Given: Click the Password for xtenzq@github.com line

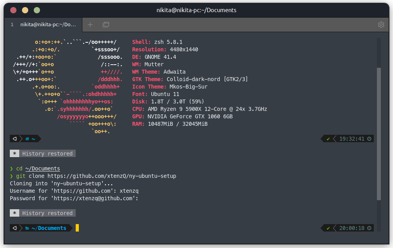Looking at the screenshot, I should coord(74,198).
